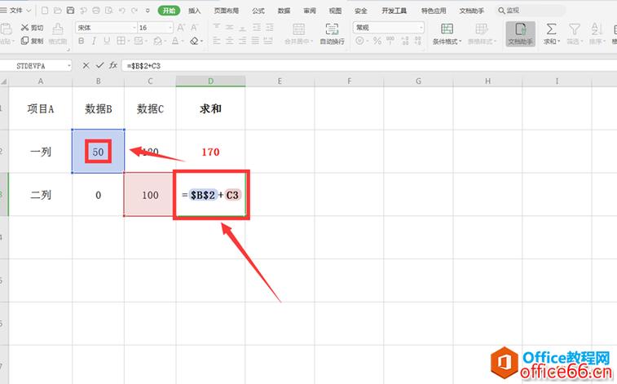
Task: Open the 筛选 filter button
Action: (575, 33)
